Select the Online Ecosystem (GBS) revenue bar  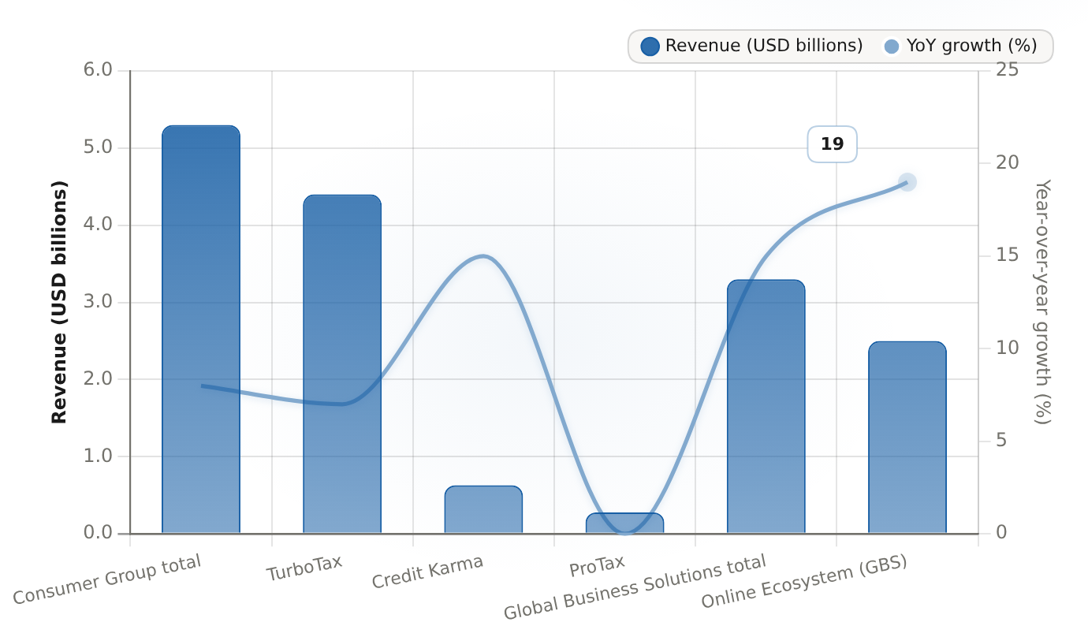click(x=907, y=438)
